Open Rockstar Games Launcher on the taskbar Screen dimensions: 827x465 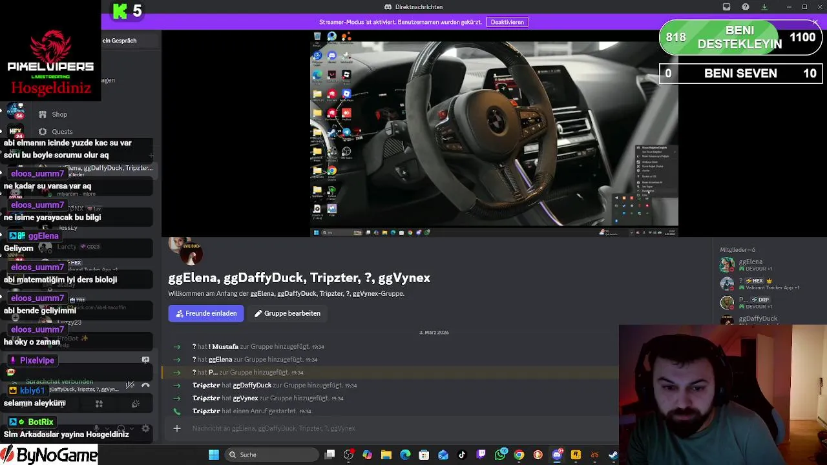(576, 455)
